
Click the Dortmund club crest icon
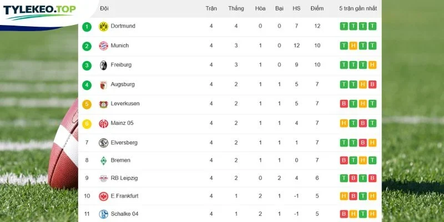[x=103, y=26]
